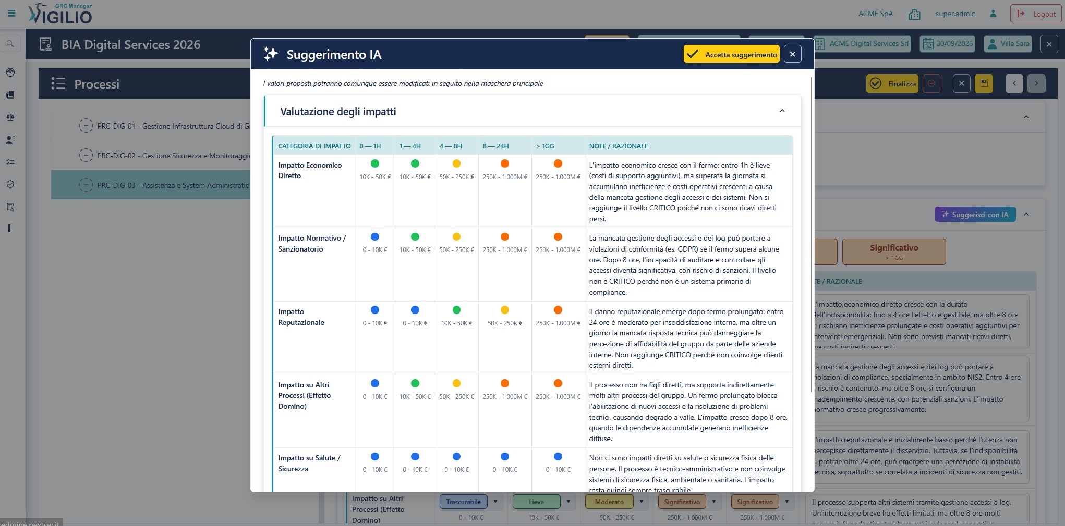Open the Trascurabile dropdown arrow

click(495, 502)
